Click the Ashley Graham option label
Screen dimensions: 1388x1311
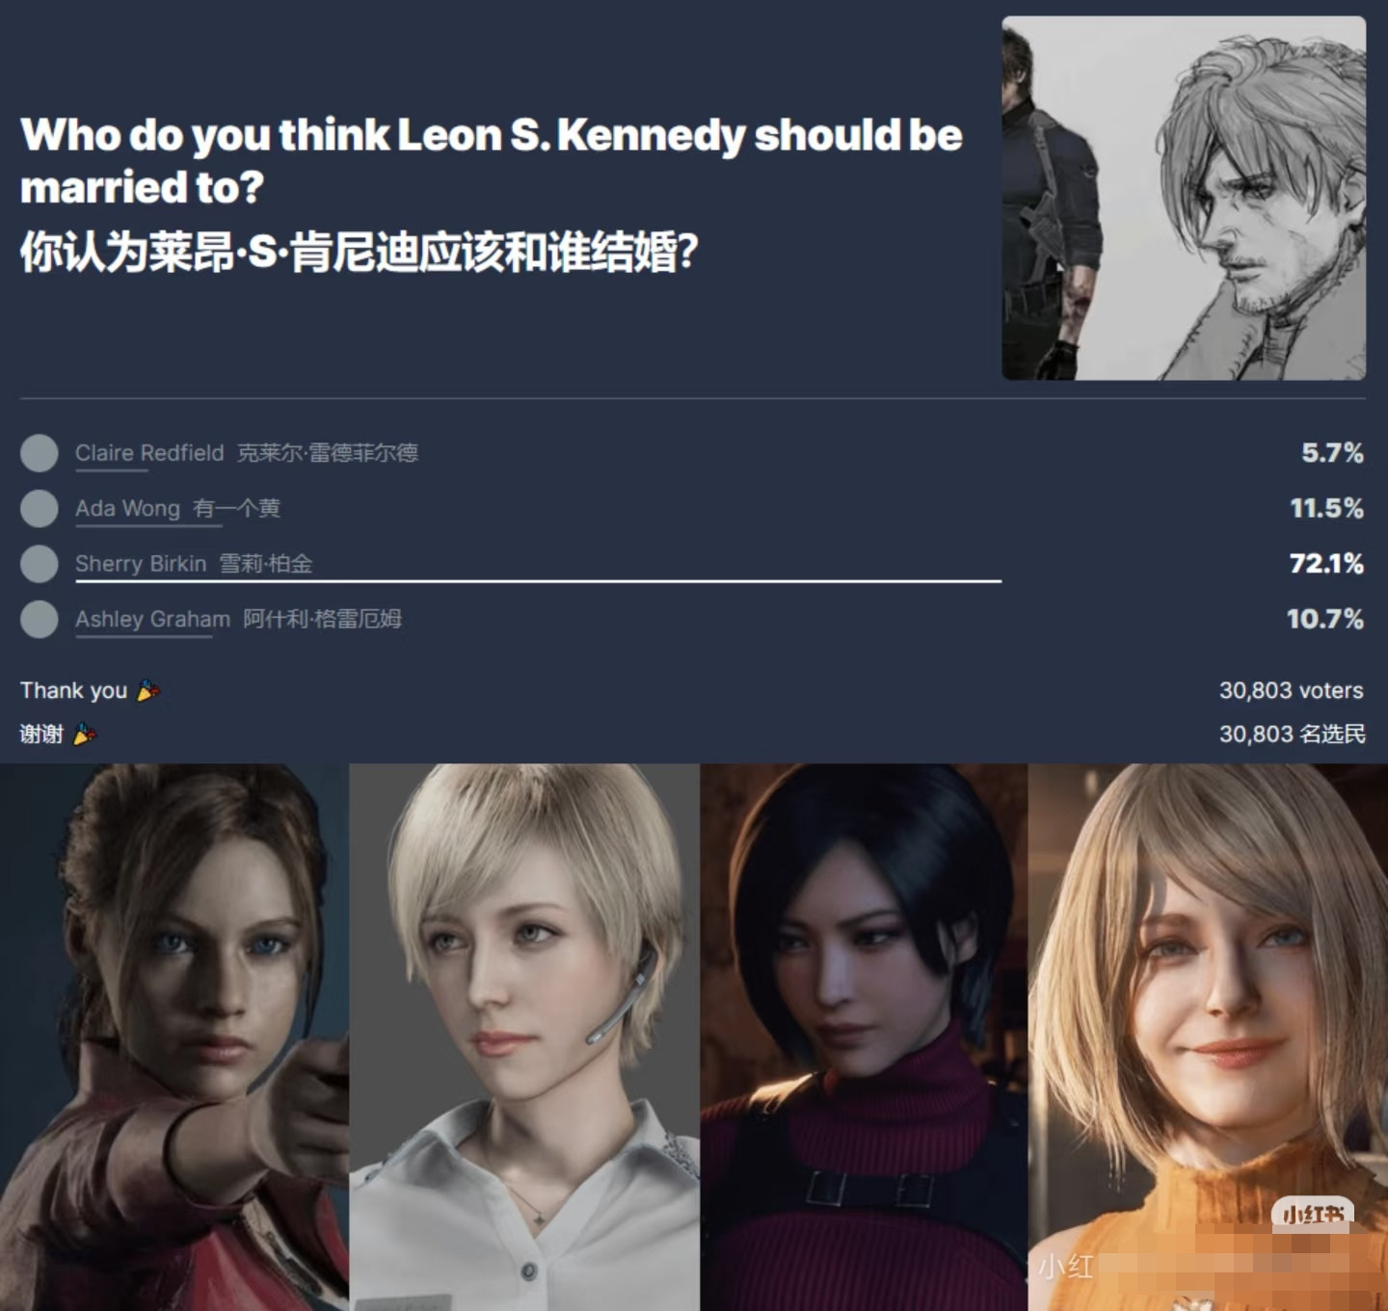[x=239, y=619]
